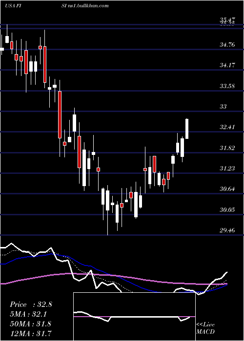Click the 33 price axis label
This screenshot has width=244, height=341.
click(223, 107)
